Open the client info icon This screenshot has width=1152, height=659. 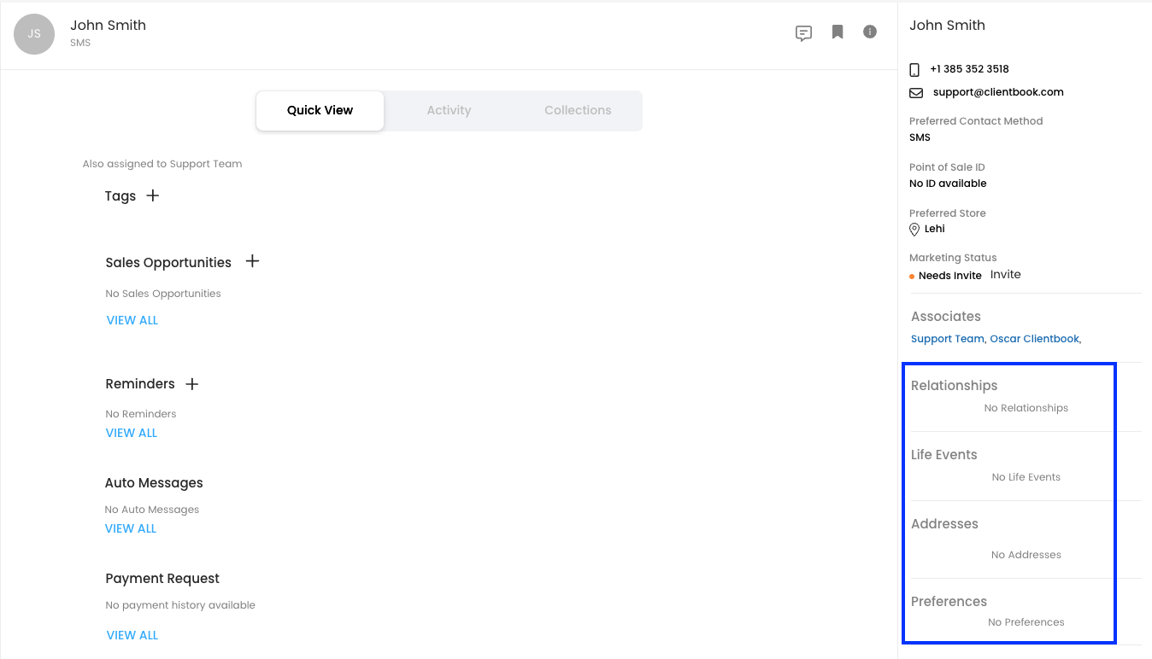pos(870,32)
